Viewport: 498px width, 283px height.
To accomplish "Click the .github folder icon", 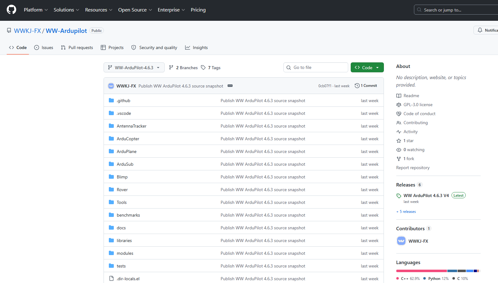I will pos(111,100).
